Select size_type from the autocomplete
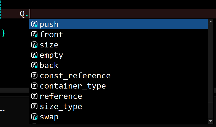216x127 pixels. [x=118, y=106]
